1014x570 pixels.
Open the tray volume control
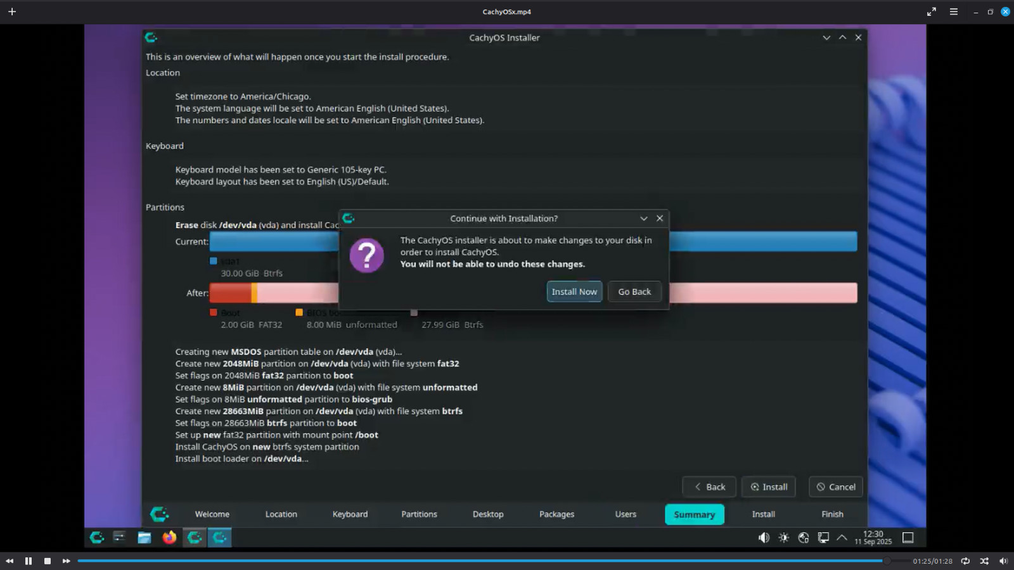(764, 538)
